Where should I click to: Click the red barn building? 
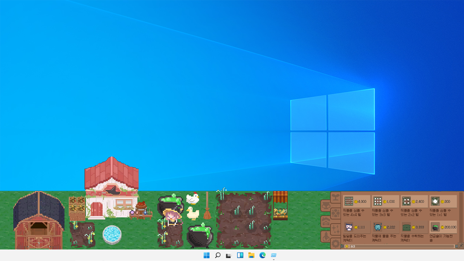[x=39, y=220]
